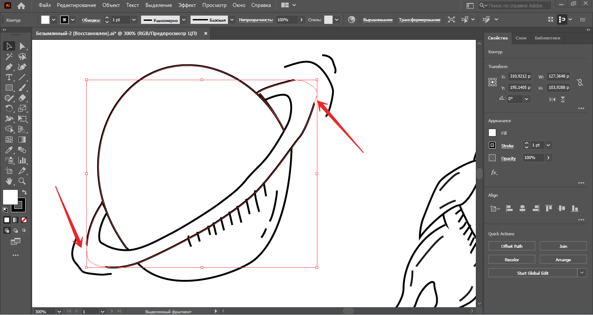The image size is (593, 315).
Task: Toggle constrain width and height proportions
Action: click(x=580, y=82)
